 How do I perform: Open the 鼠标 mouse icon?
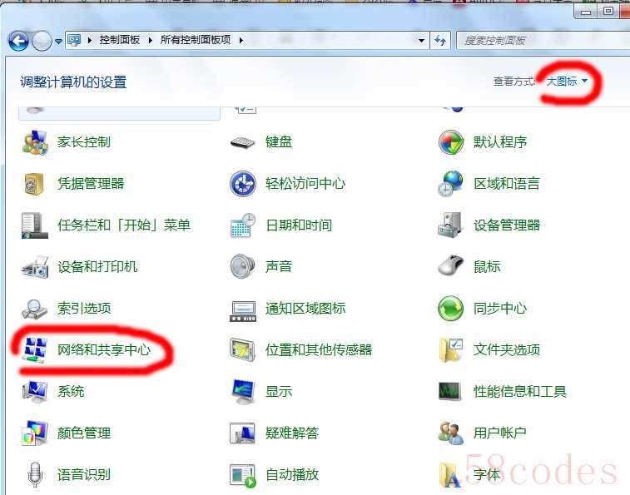(x=450, y=266)
